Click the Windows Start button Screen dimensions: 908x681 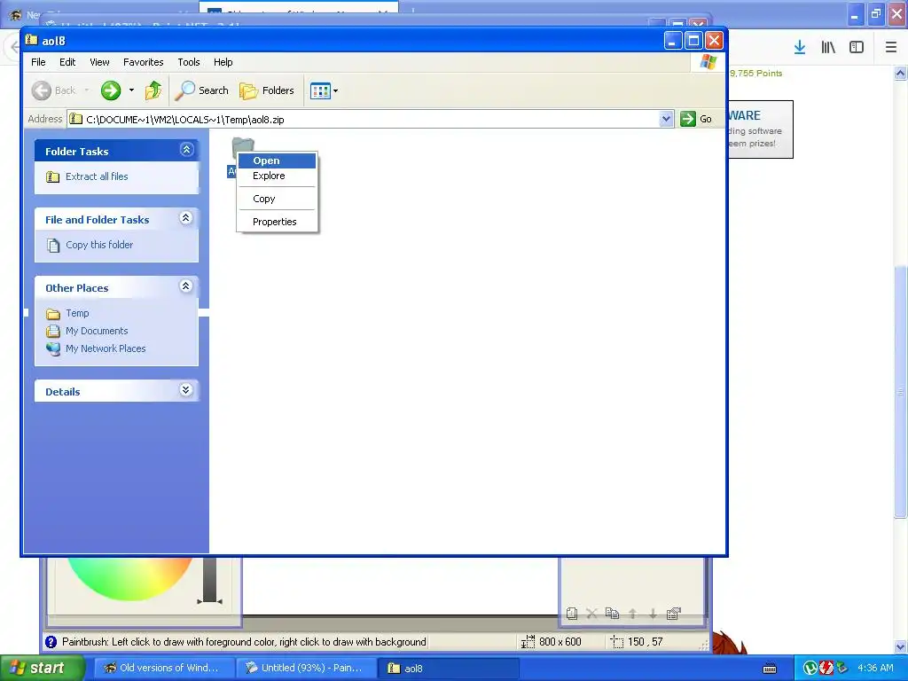(43, 668)
